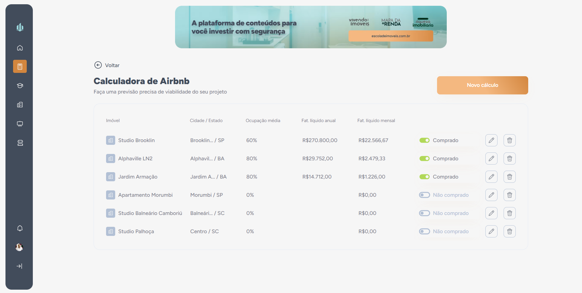582x293 pixels.
Task: Click Fat. líquido anual column header
Action: 318,120
